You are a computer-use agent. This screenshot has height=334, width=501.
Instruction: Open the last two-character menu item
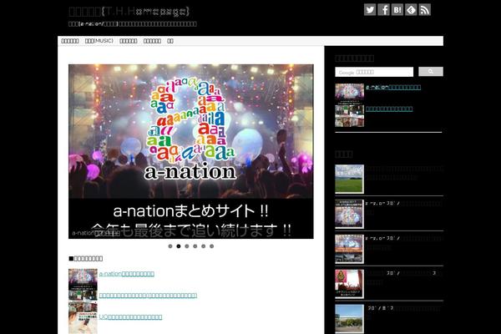[170, 41]
